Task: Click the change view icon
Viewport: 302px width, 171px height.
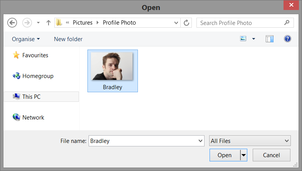Action: (243, 39)
